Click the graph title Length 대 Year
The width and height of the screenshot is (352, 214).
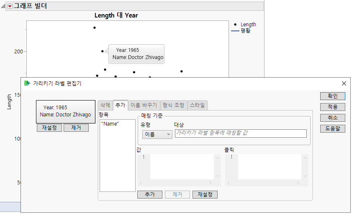click(x=116, y=15)
